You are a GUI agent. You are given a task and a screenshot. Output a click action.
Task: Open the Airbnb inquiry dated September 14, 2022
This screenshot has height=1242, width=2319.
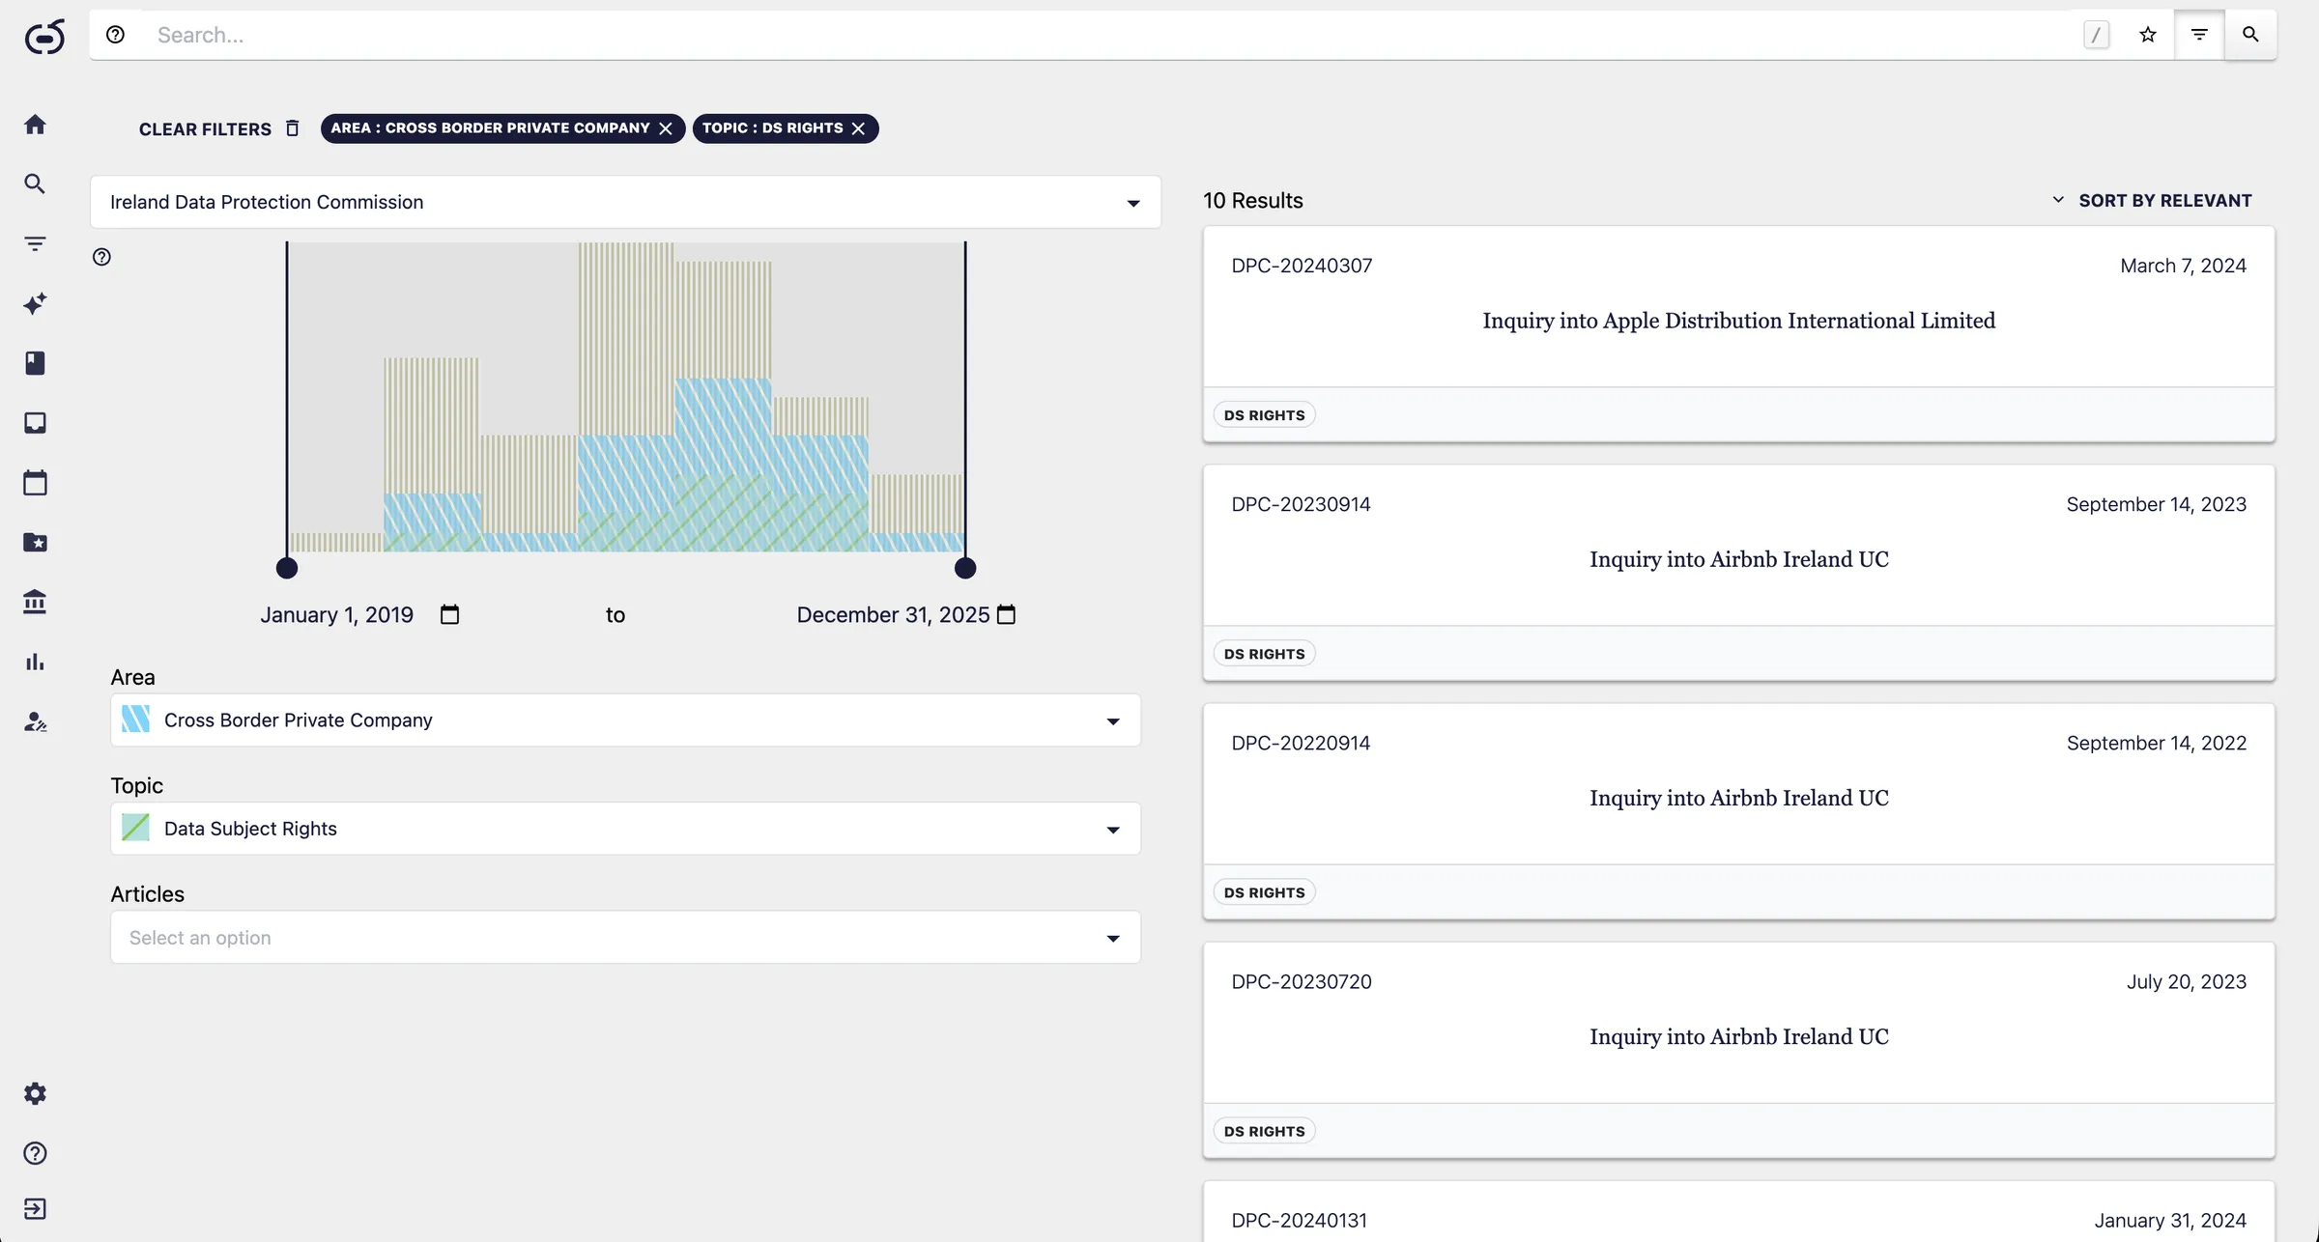(1738, 798)
